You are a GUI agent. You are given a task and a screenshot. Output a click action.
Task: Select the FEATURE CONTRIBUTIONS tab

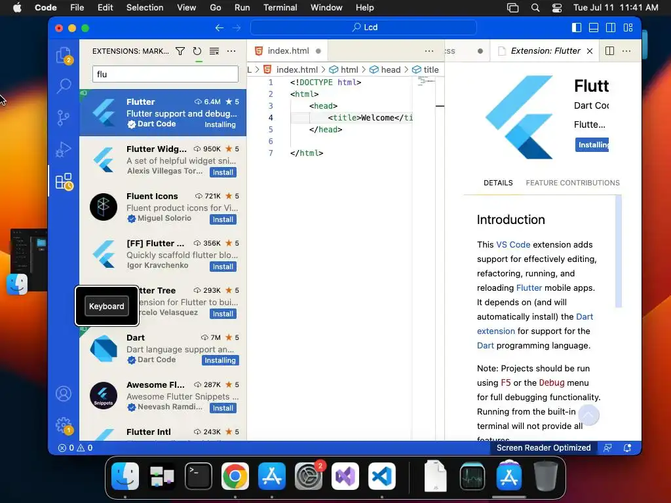pyautogui.click(x=573, y=183)
